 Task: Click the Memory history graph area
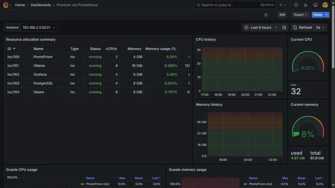point(245,134)
